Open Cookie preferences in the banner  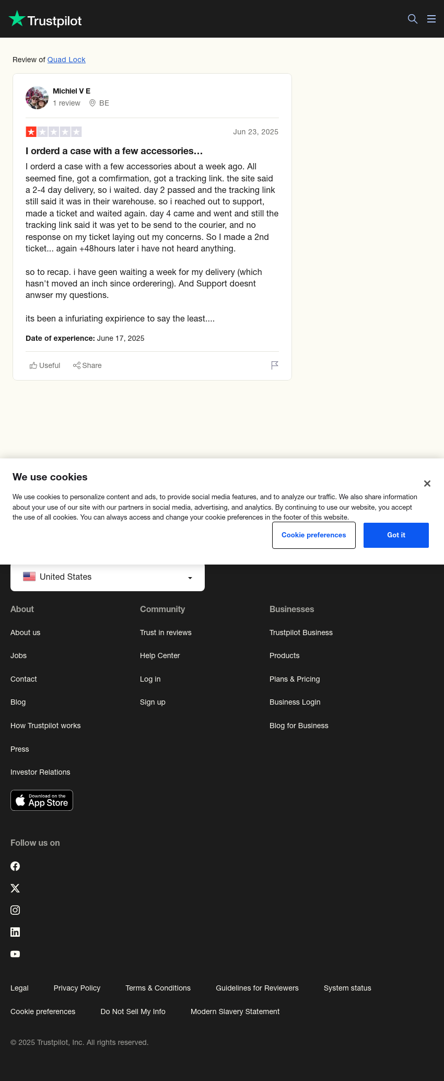314,535
